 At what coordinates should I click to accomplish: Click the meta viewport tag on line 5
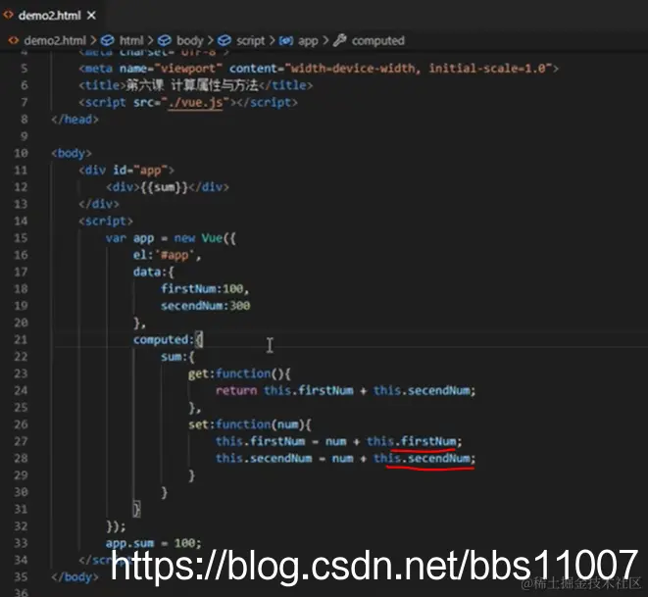[x=319, y=69]
